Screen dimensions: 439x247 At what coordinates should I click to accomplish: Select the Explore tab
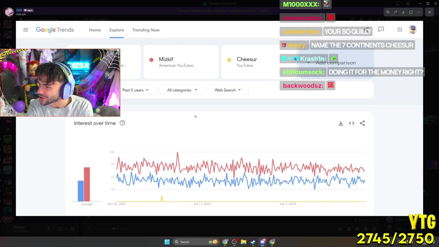[x=117, y=30]
